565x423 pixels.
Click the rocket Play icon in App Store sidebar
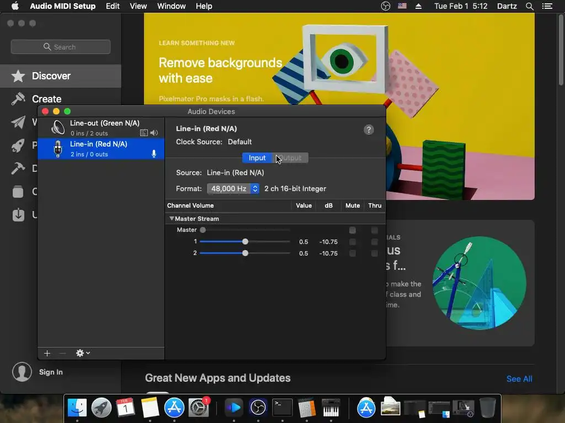pos(18,145)
